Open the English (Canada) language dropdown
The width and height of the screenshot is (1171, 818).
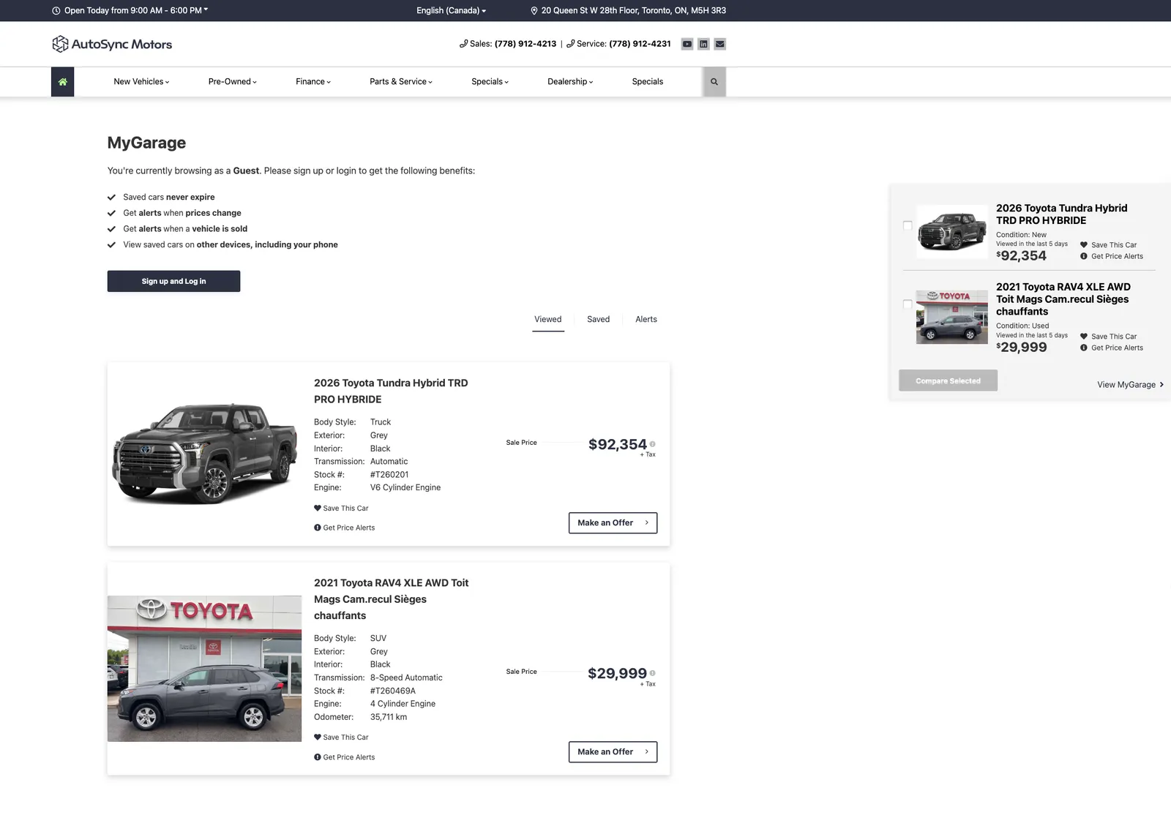451,11
